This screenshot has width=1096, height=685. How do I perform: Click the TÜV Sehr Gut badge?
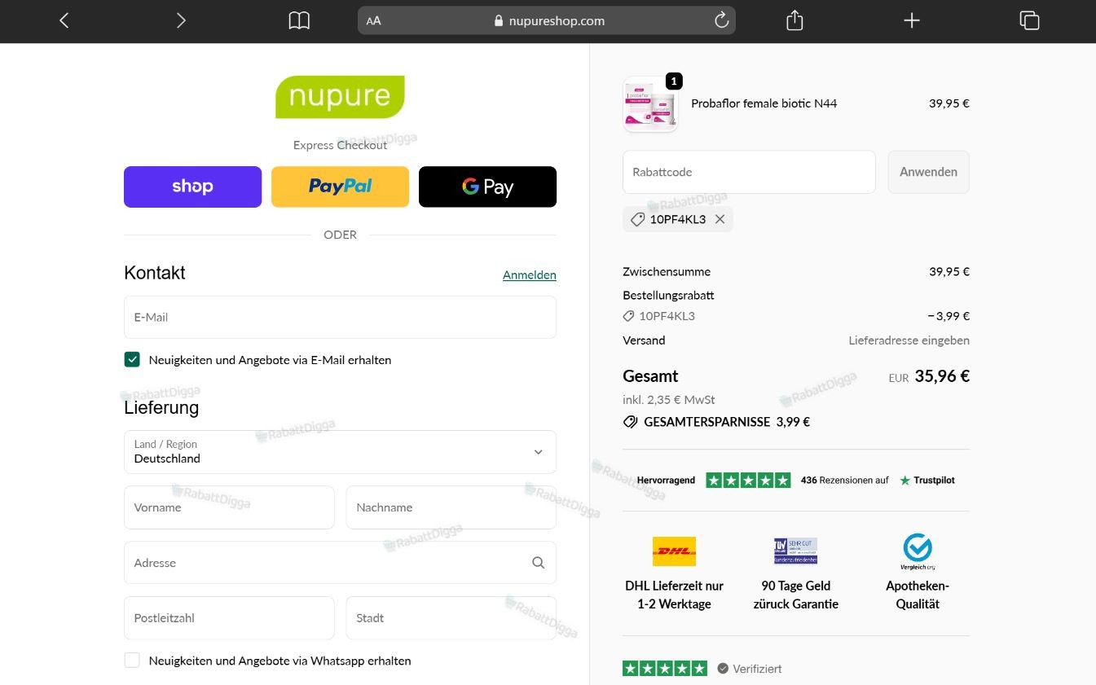(795, 551)
